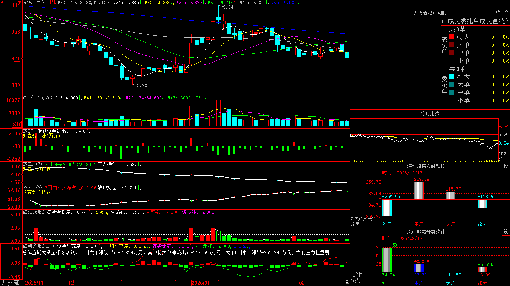Image resolution: width=510 pixels, height=286 pixels.
Task: Click the lock icon at chart bottom-right
Action: 347,282
